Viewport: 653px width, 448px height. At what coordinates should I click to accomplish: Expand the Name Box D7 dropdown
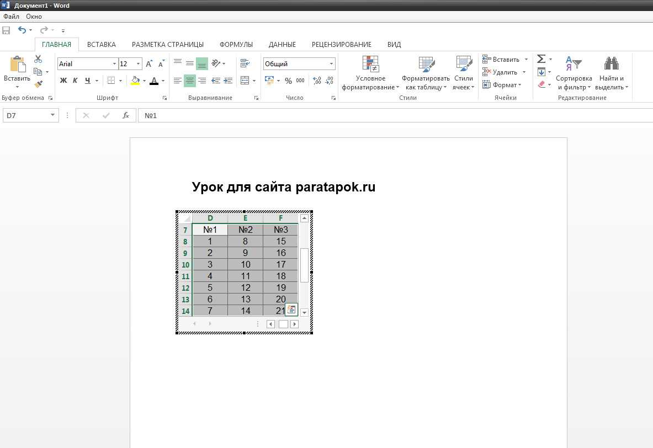tap(52, 115)
